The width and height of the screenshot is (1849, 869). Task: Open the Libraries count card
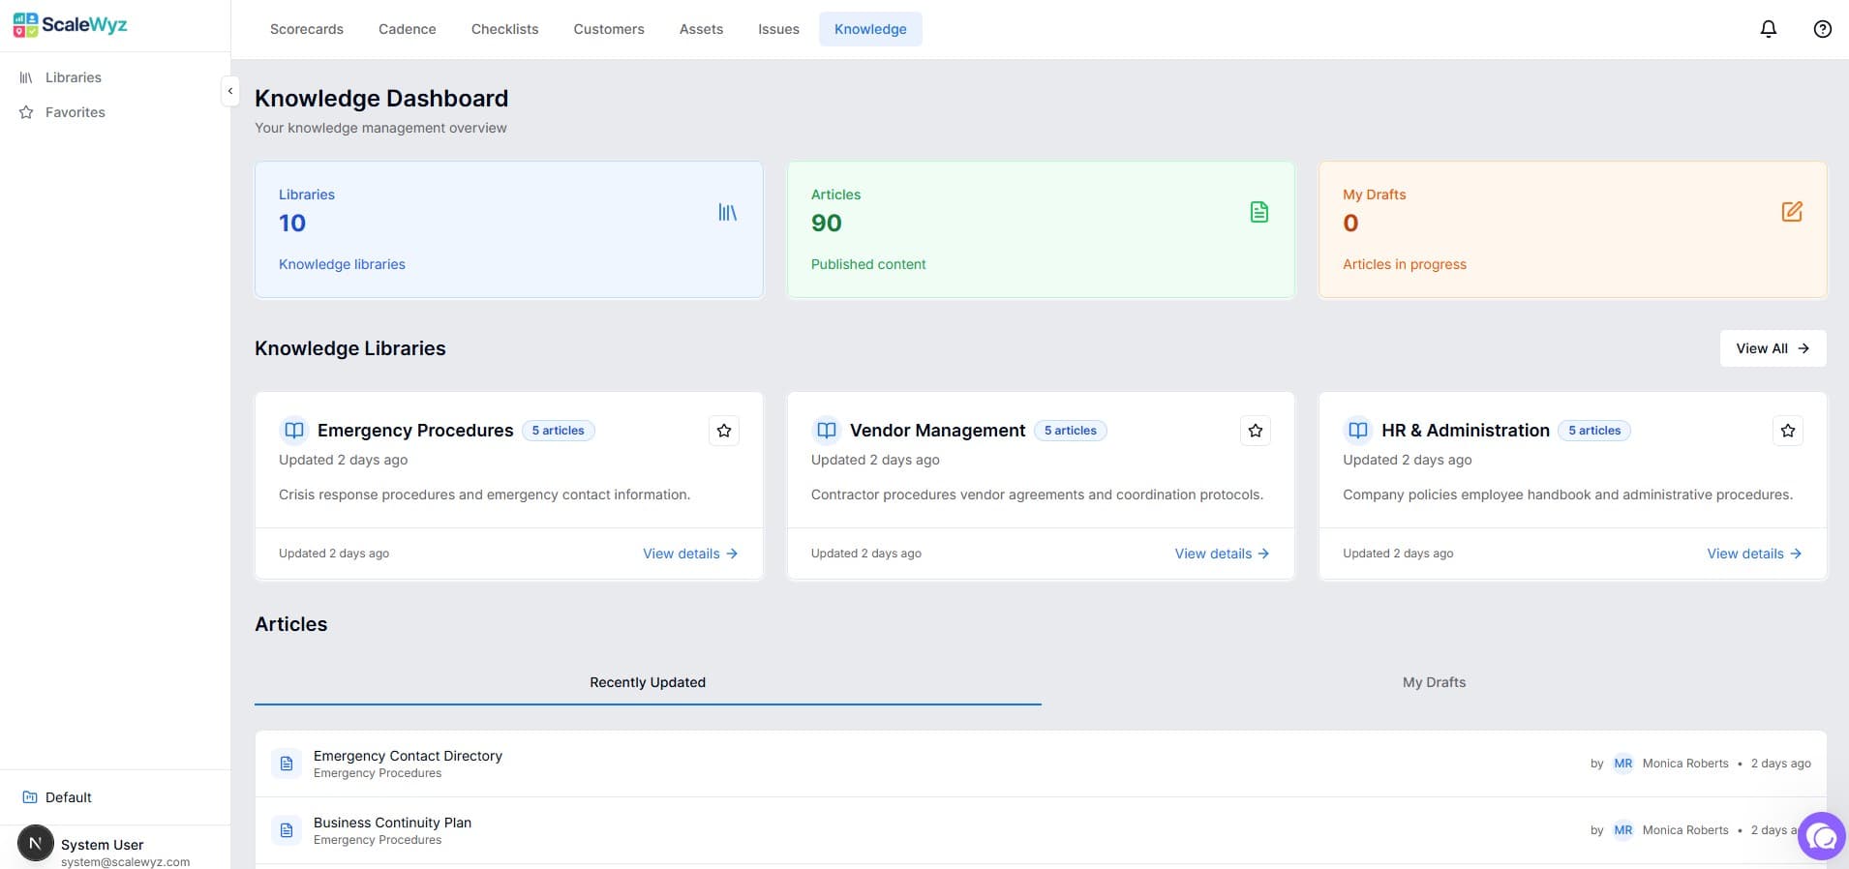(x=509, y=229)
